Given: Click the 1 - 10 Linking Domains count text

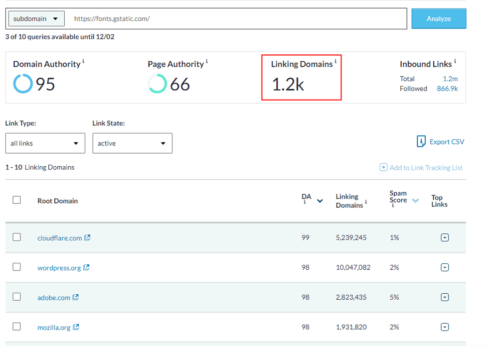Looking at the screenshot, I should tap(40, 167).
